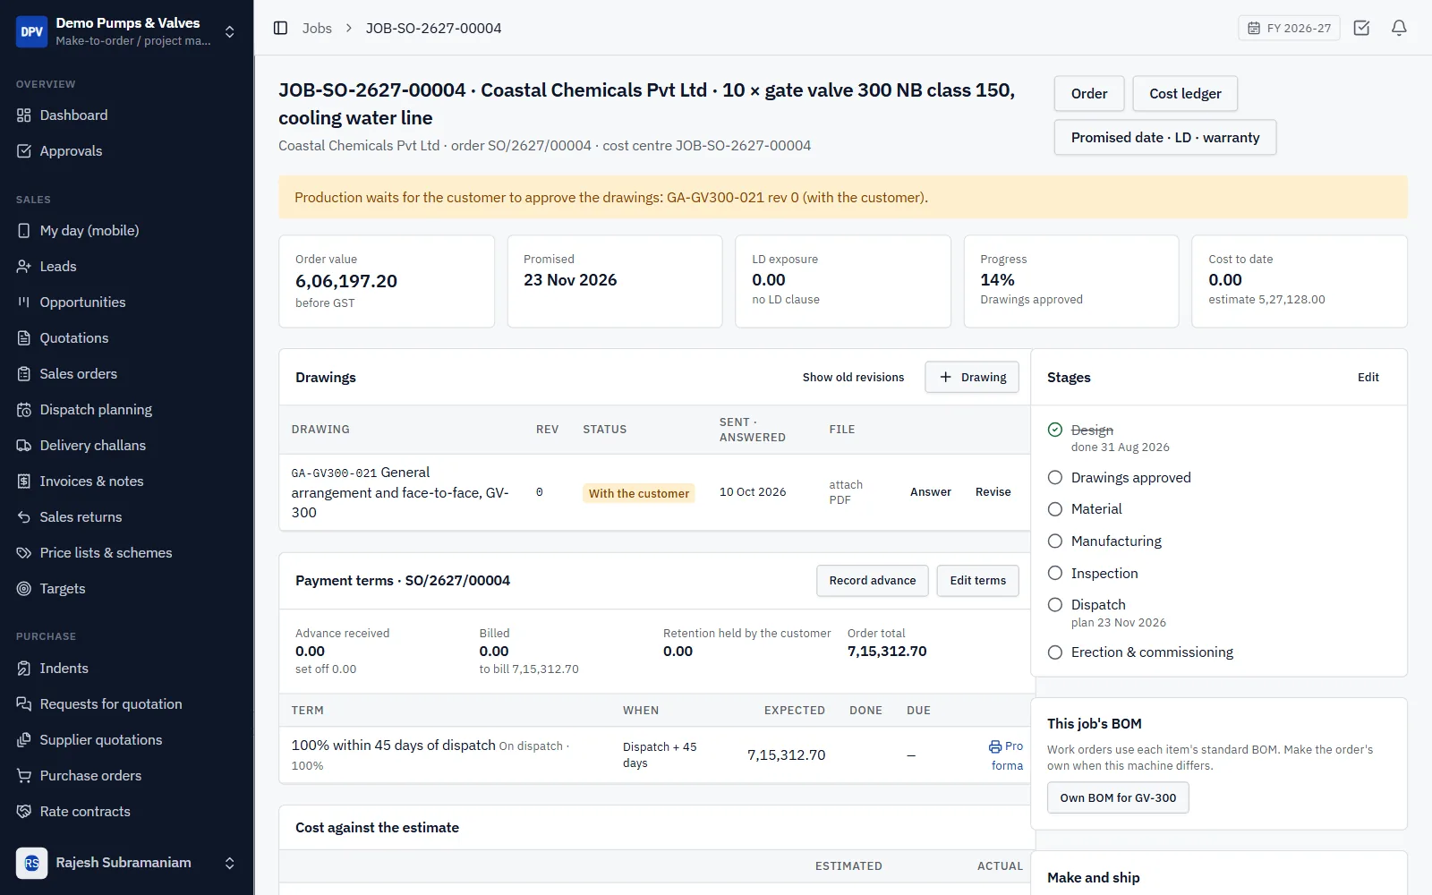Click 'plan 23 Nov 2026' under Dispatch

pos(1119,623)
